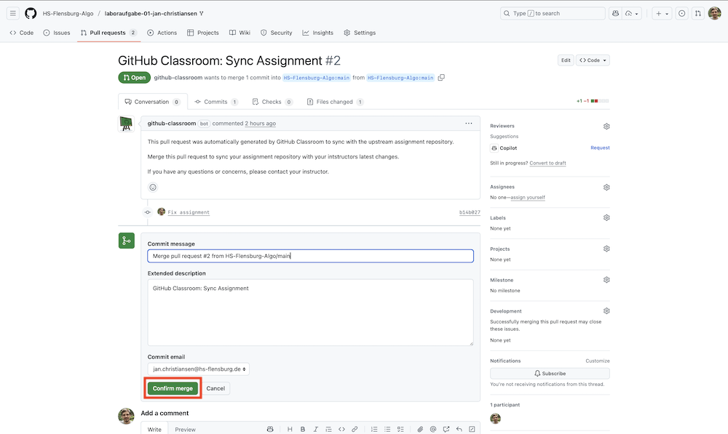This screenshot has width=728, height=434.
Task: Open the Labels settings gear
Action: coord(606,217)
